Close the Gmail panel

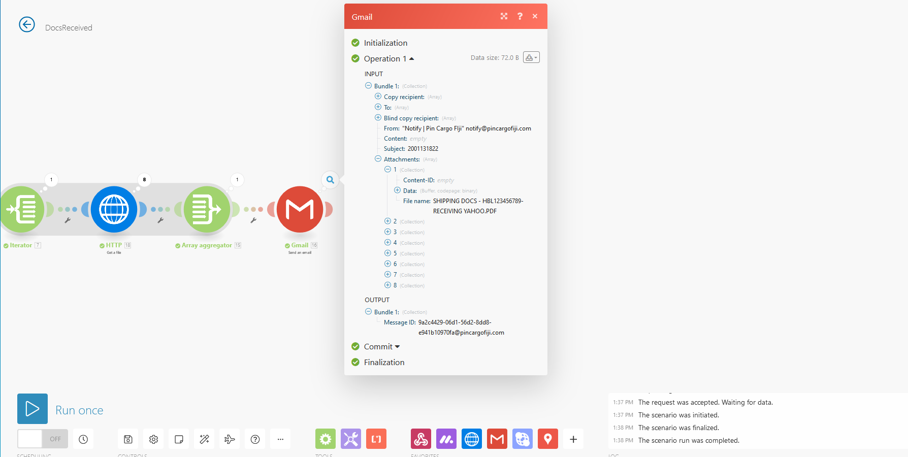pyautogui.click(x=535, y=16)
